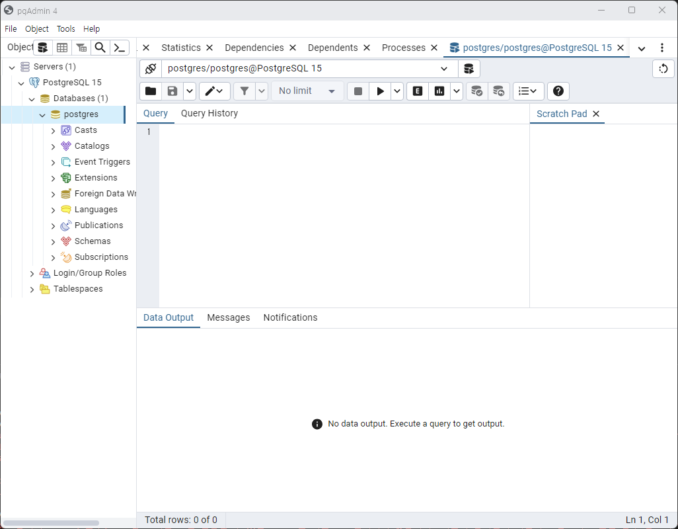
Task: Collapse the Databases (1) node
Action: point(32,99)
